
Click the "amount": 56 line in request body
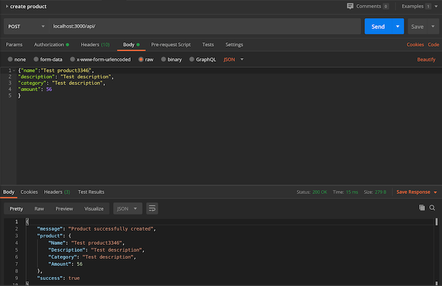pos(35,89)
